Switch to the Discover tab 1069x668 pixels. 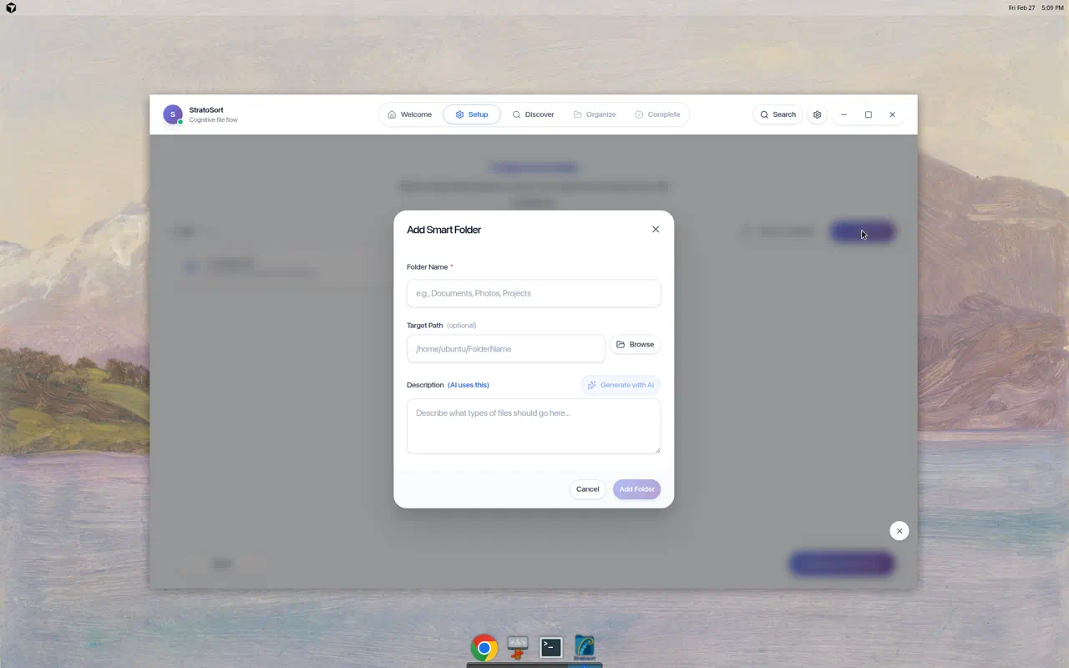point(533,114)
